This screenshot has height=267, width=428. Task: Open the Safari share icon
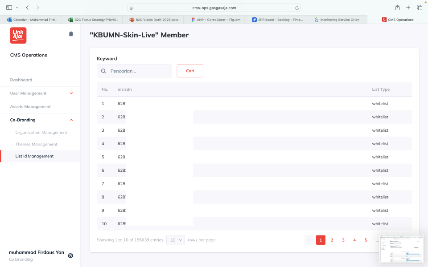[397, 8]
